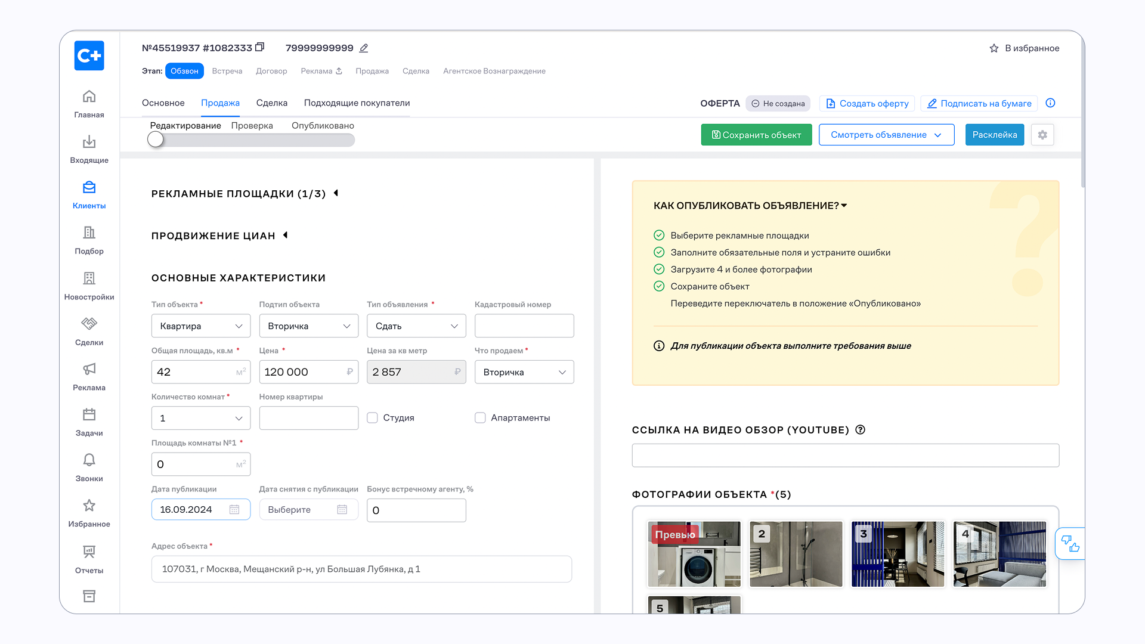Image resolution: width=1145 pixels, height=644 pixels.
Task: Go to Клиенты section
Action: coord(89,195)
